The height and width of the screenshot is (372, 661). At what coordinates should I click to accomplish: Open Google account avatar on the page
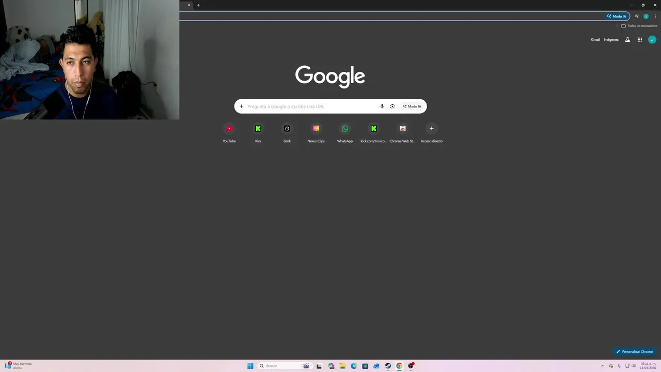tap(652, 40)
